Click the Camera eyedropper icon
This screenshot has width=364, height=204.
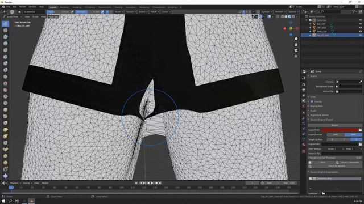pos(361,82)
